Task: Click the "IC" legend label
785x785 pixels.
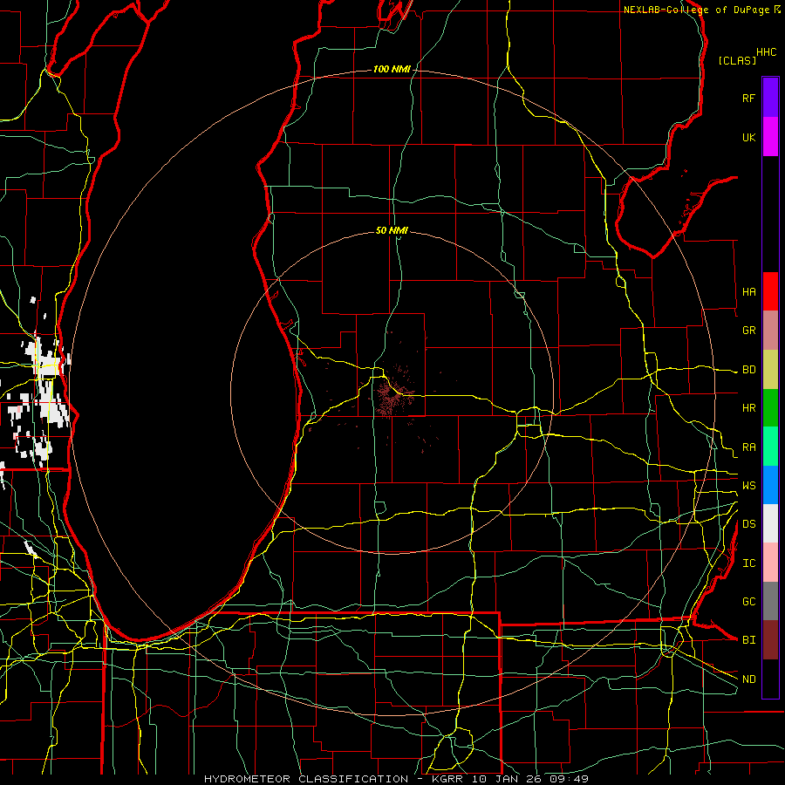Action: 748,563
